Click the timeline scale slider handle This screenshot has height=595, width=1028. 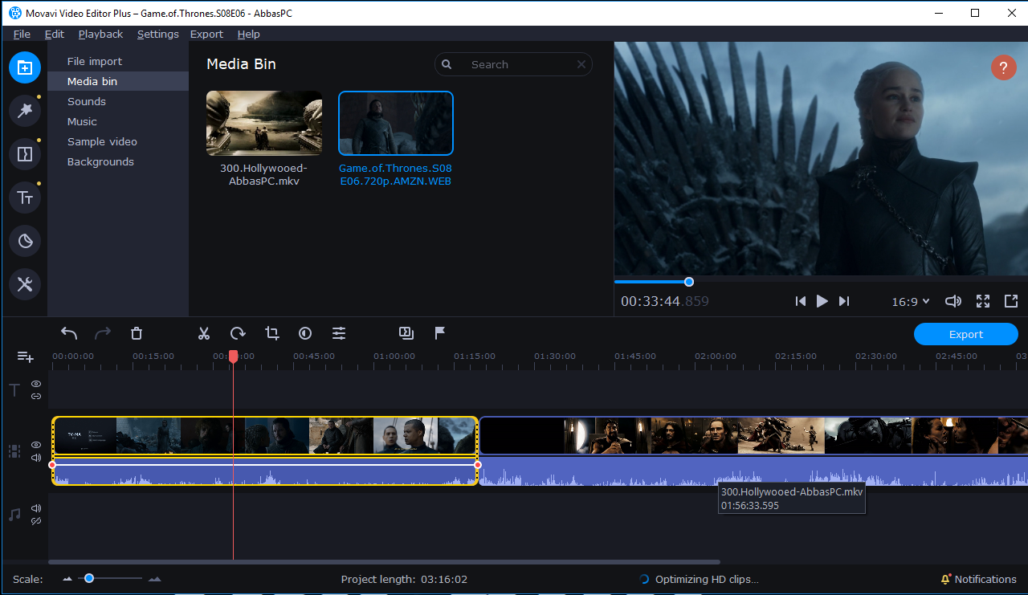(x=89, y=578)
